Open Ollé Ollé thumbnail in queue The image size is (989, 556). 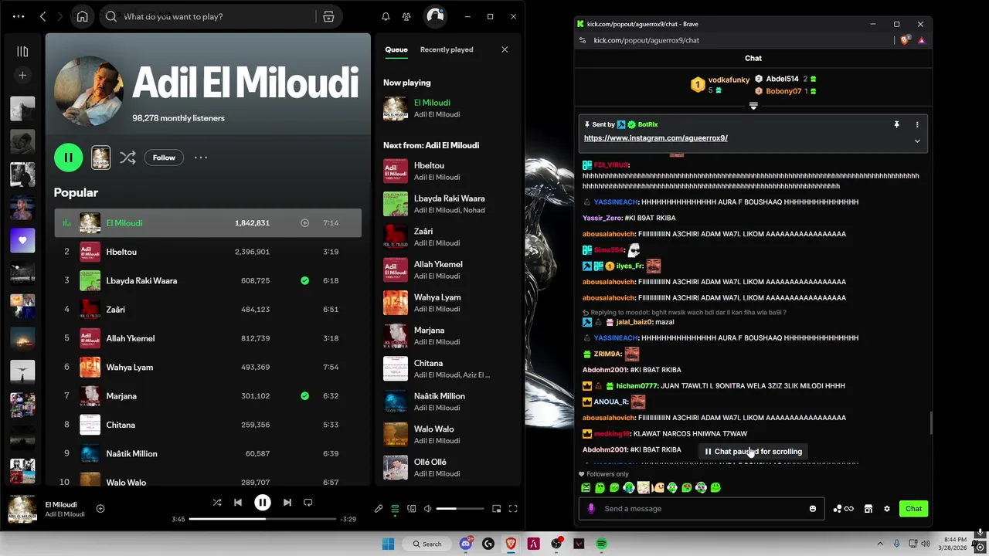396,467
